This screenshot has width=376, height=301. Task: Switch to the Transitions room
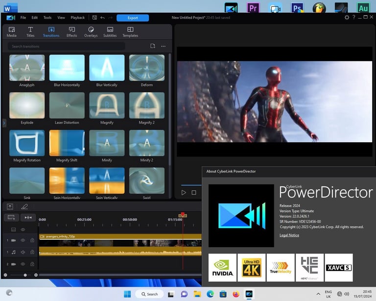coord(51,32)
